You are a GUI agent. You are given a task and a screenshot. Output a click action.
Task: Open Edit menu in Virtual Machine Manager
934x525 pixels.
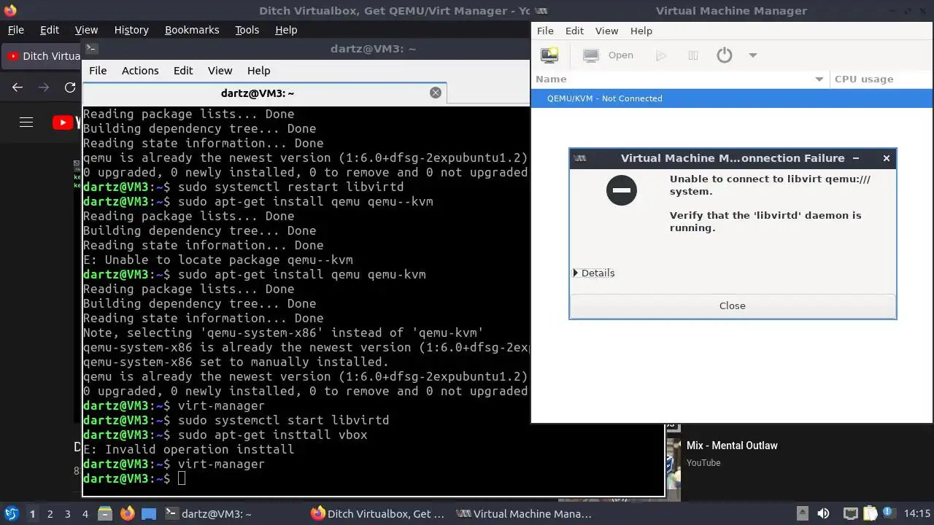click(x=574, y=31)
